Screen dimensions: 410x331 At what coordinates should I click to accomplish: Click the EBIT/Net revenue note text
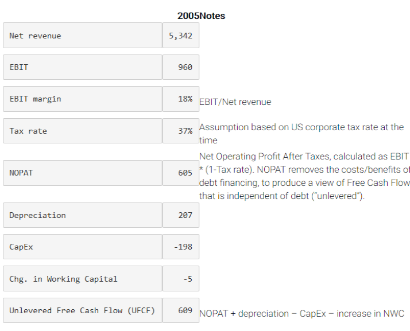point(235,102)
